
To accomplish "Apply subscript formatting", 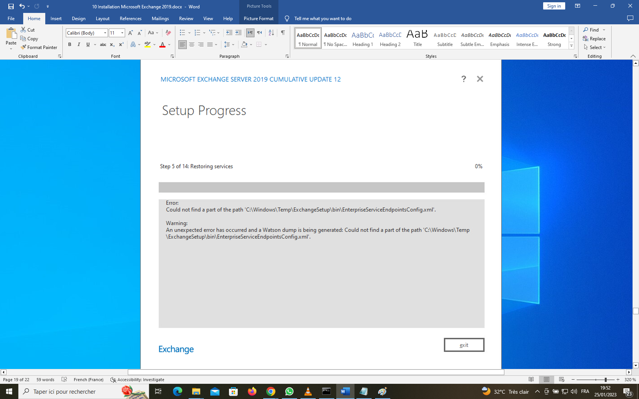I will (x=112, y=44).
